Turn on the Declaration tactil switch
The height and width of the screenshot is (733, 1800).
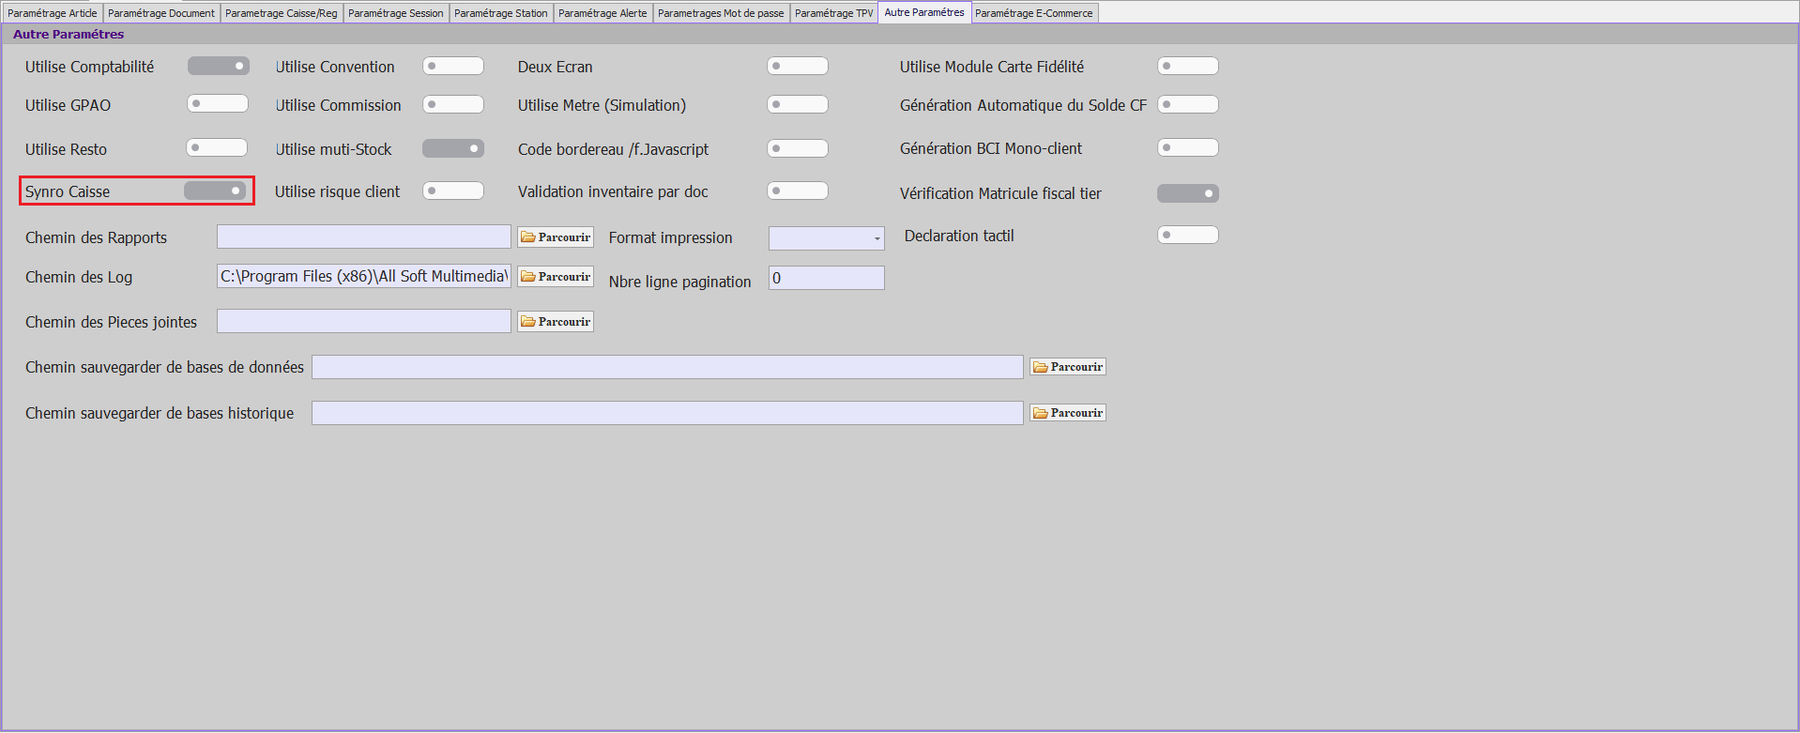click(1188, 235)
